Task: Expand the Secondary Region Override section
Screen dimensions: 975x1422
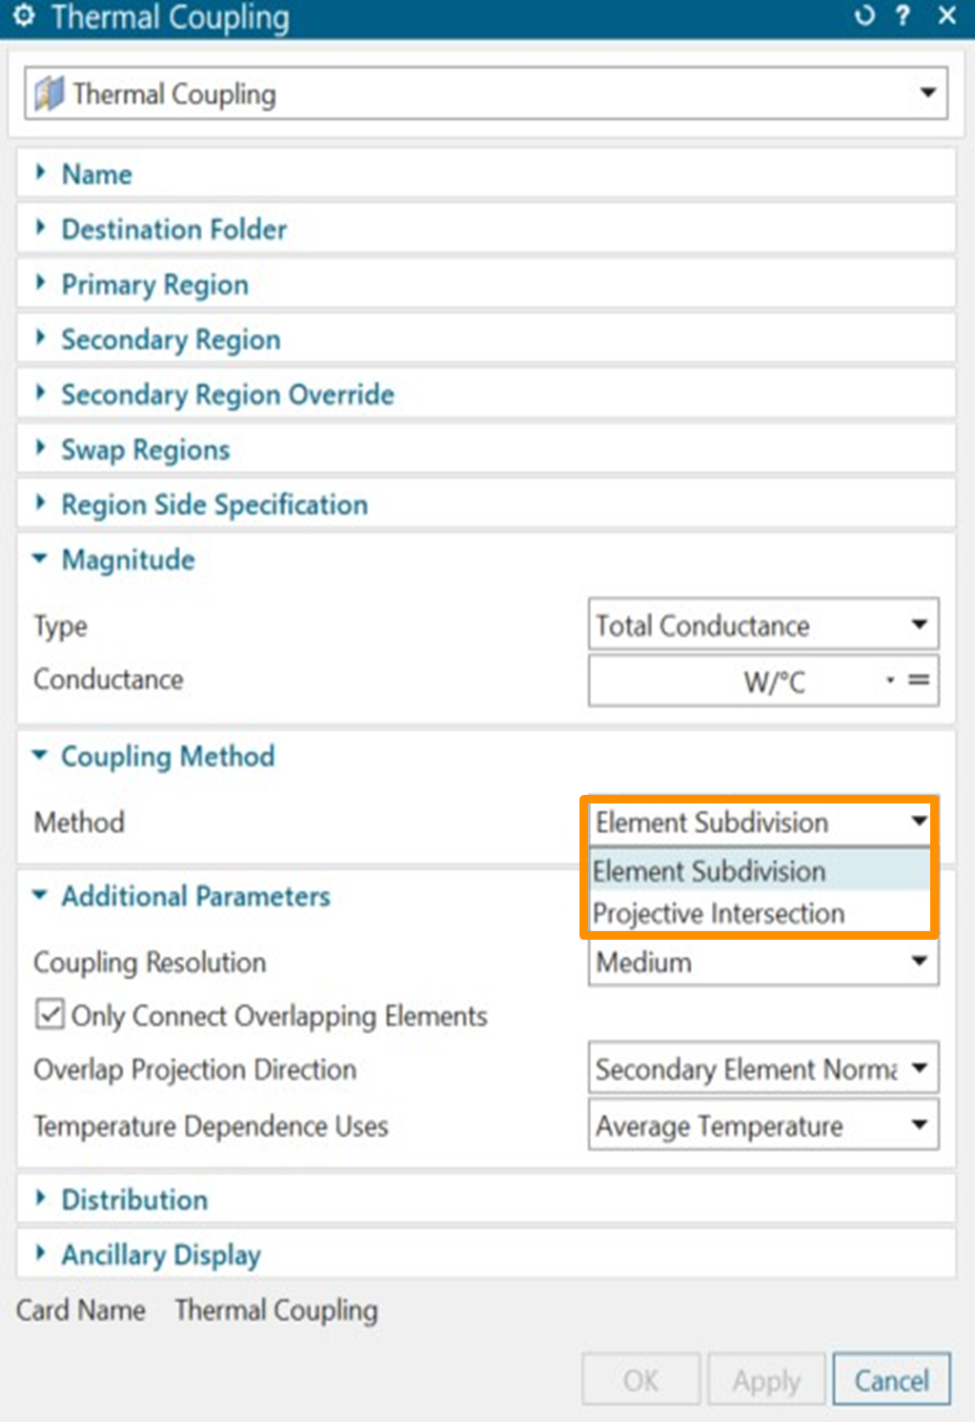Action: tap(227, 395)
